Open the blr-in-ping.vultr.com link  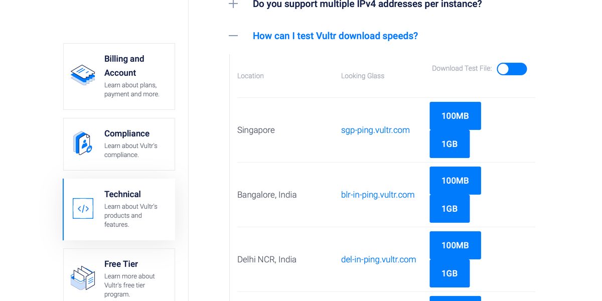point(378,195)
